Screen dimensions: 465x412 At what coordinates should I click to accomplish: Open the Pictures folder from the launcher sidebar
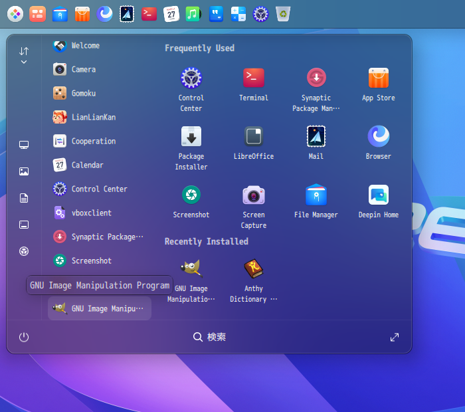[x=24, y=171]
